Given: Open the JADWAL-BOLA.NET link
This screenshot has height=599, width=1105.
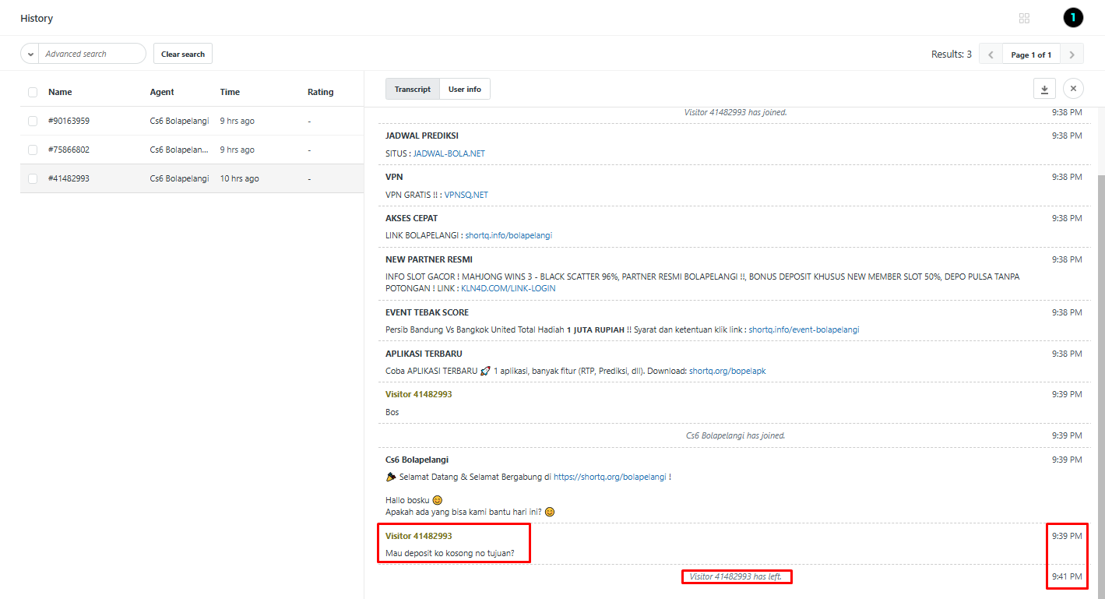Looking at the screenshot, I should [x=449, y=153].
